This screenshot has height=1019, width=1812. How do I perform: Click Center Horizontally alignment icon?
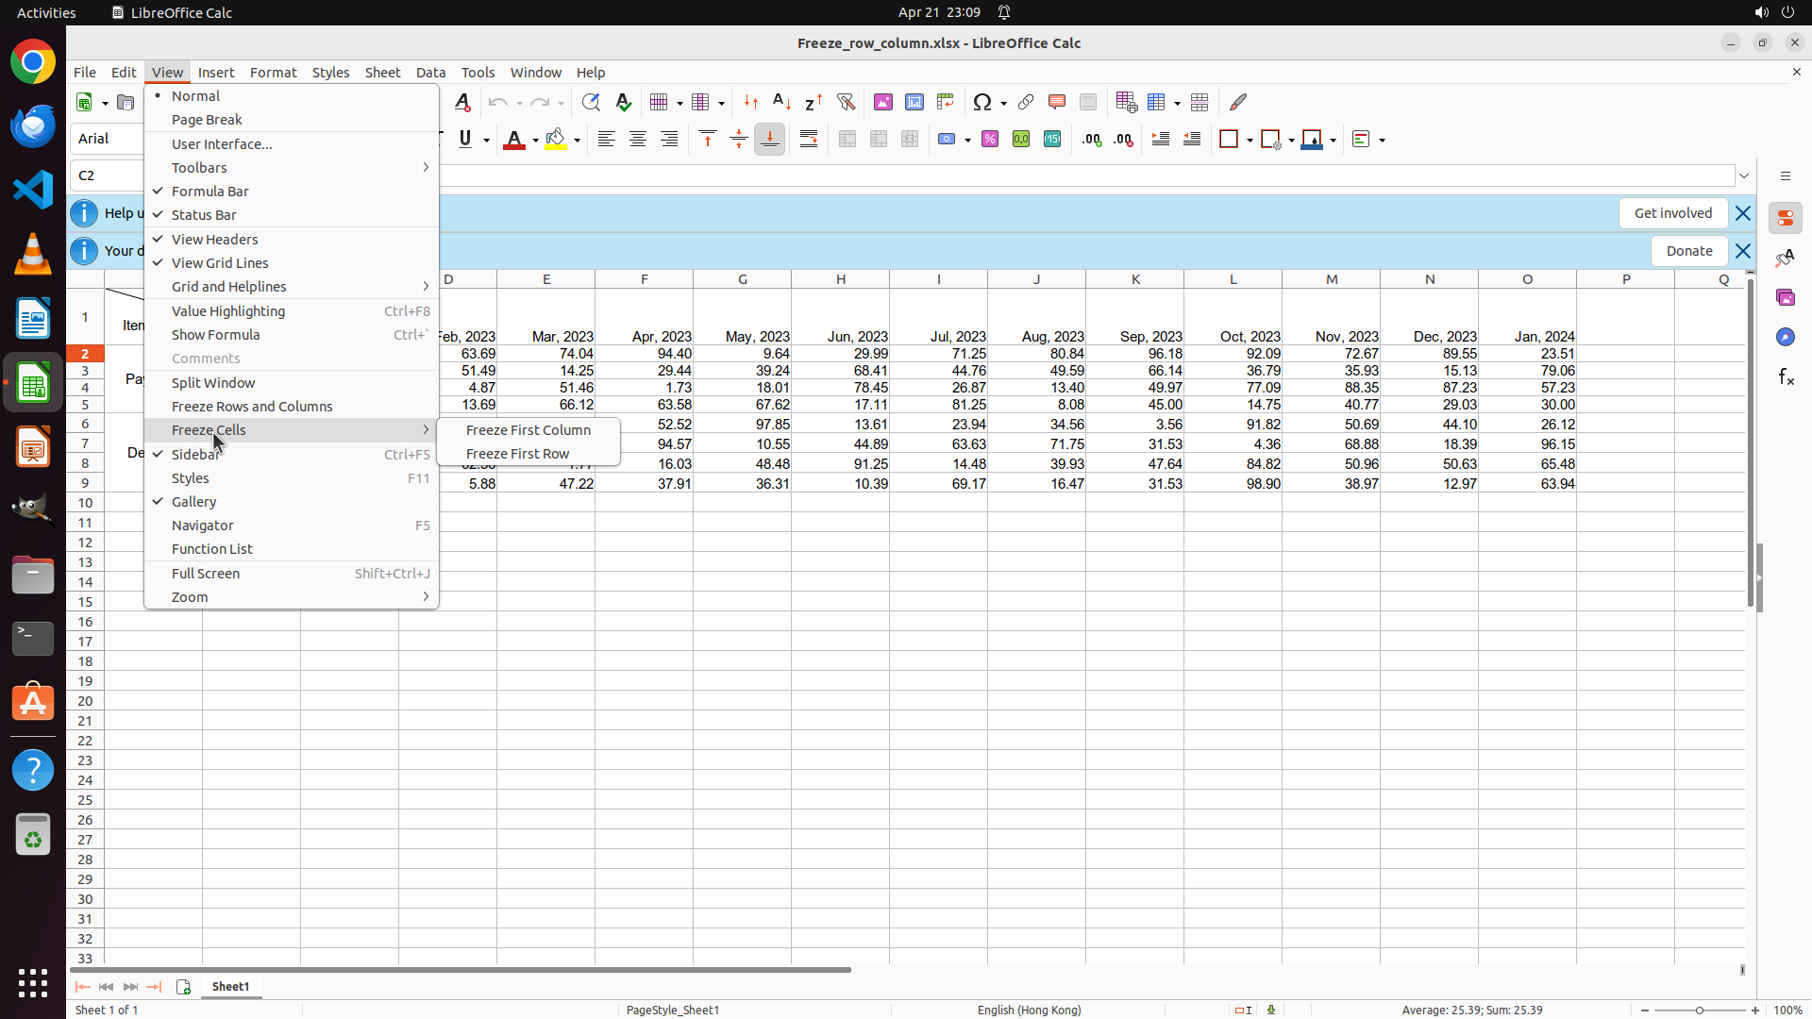tap(638, 140)
